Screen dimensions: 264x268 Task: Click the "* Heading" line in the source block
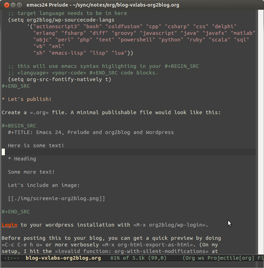(x=22, y=159)
